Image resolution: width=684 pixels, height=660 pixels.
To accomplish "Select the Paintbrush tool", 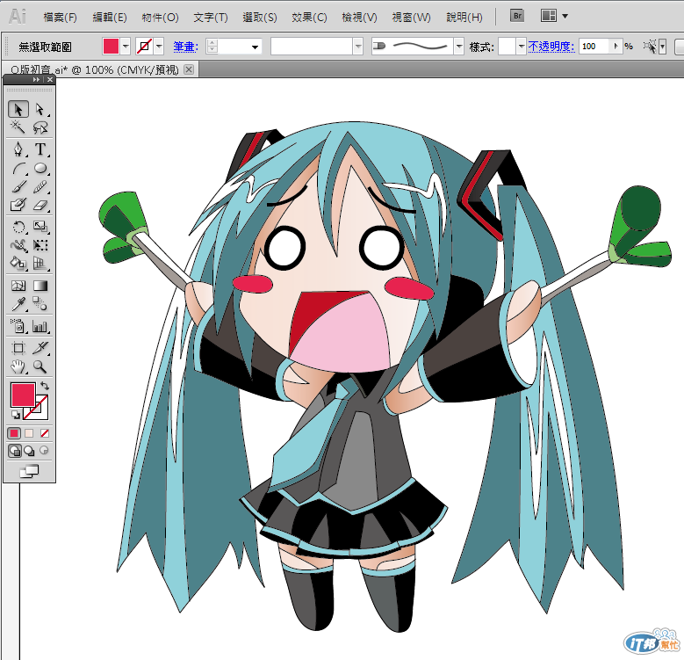I will point(18,187).
